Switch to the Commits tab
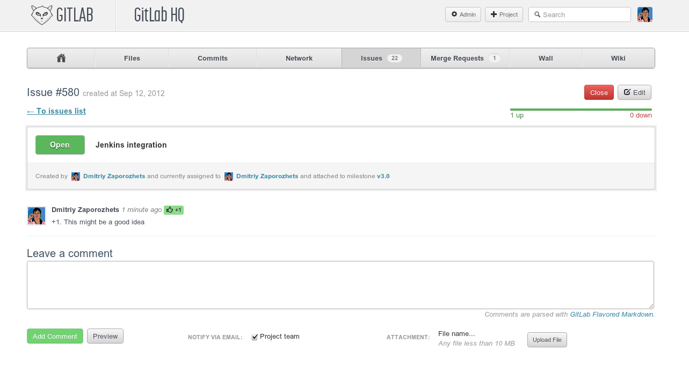 (213, 58)
